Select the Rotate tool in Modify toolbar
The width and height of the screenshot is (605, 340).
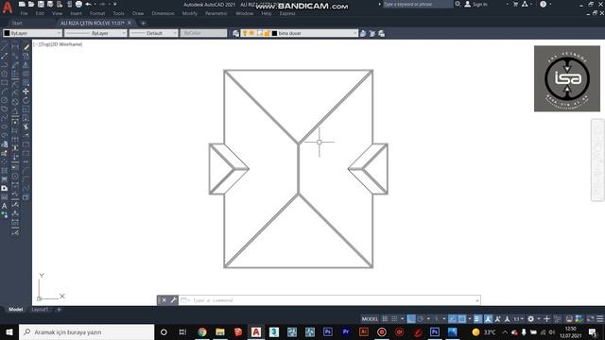26,100
